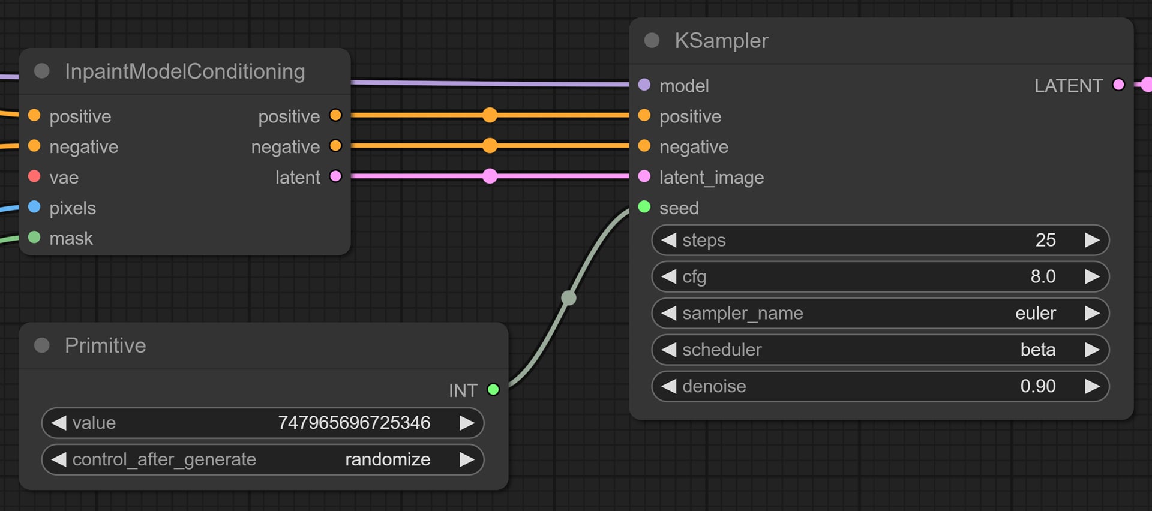Screen dimensions: 1152x511
Task: Click the pixels input label
Action: (73, 208)
